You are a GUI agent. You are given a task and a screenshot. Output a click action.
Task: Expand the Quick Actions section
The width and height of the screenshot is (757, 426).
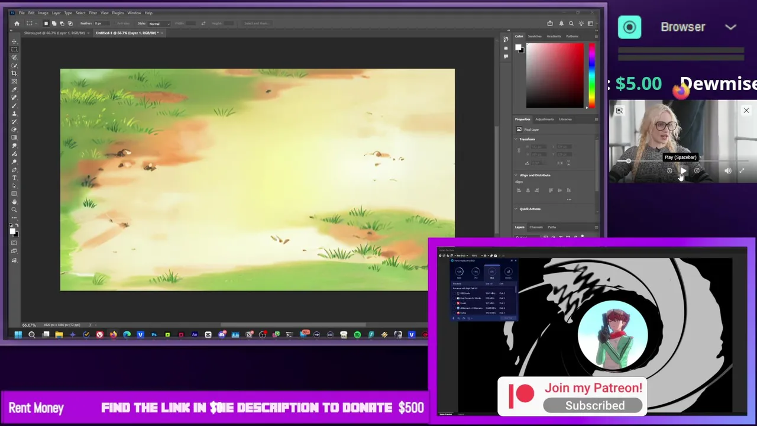[x=516, y=209]
